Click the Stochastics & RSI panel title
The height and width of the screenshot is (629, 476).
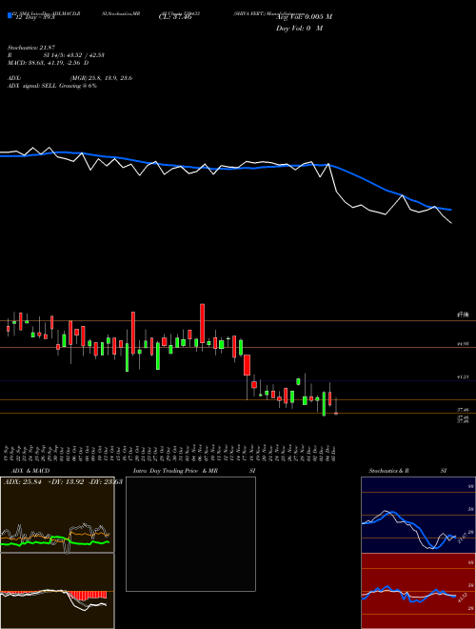[x=407, y=471]
